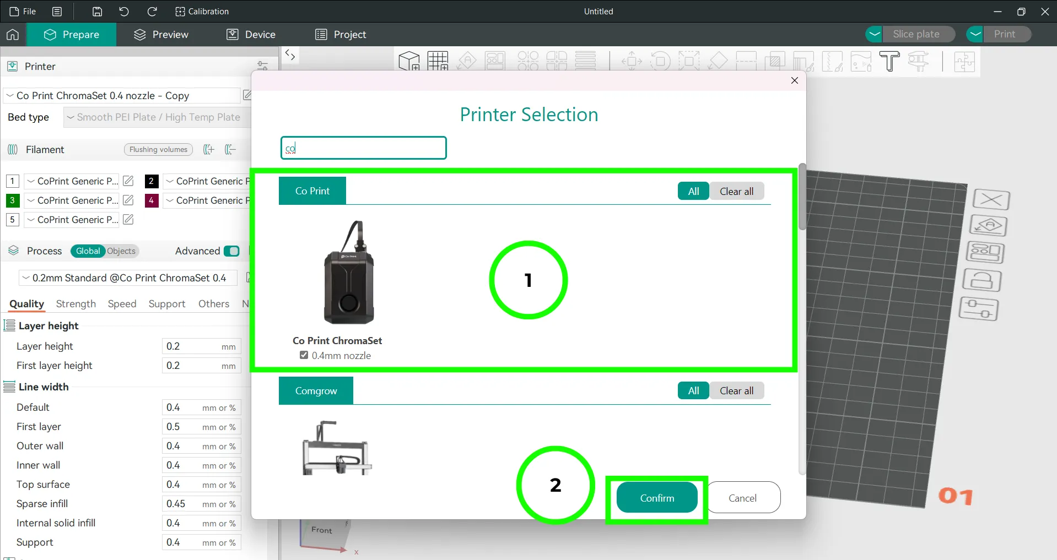Edit filament 3 preset pencil icon
The height and width of the screenshot is (560, 1057).
click(128, 200)
